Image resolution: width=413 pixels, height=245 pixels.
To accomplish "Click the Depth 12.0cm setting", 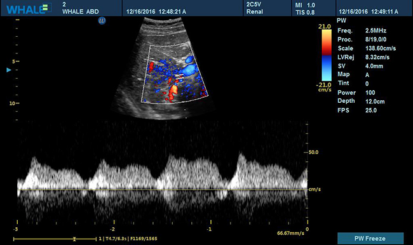I will click(x=361, y=102).
